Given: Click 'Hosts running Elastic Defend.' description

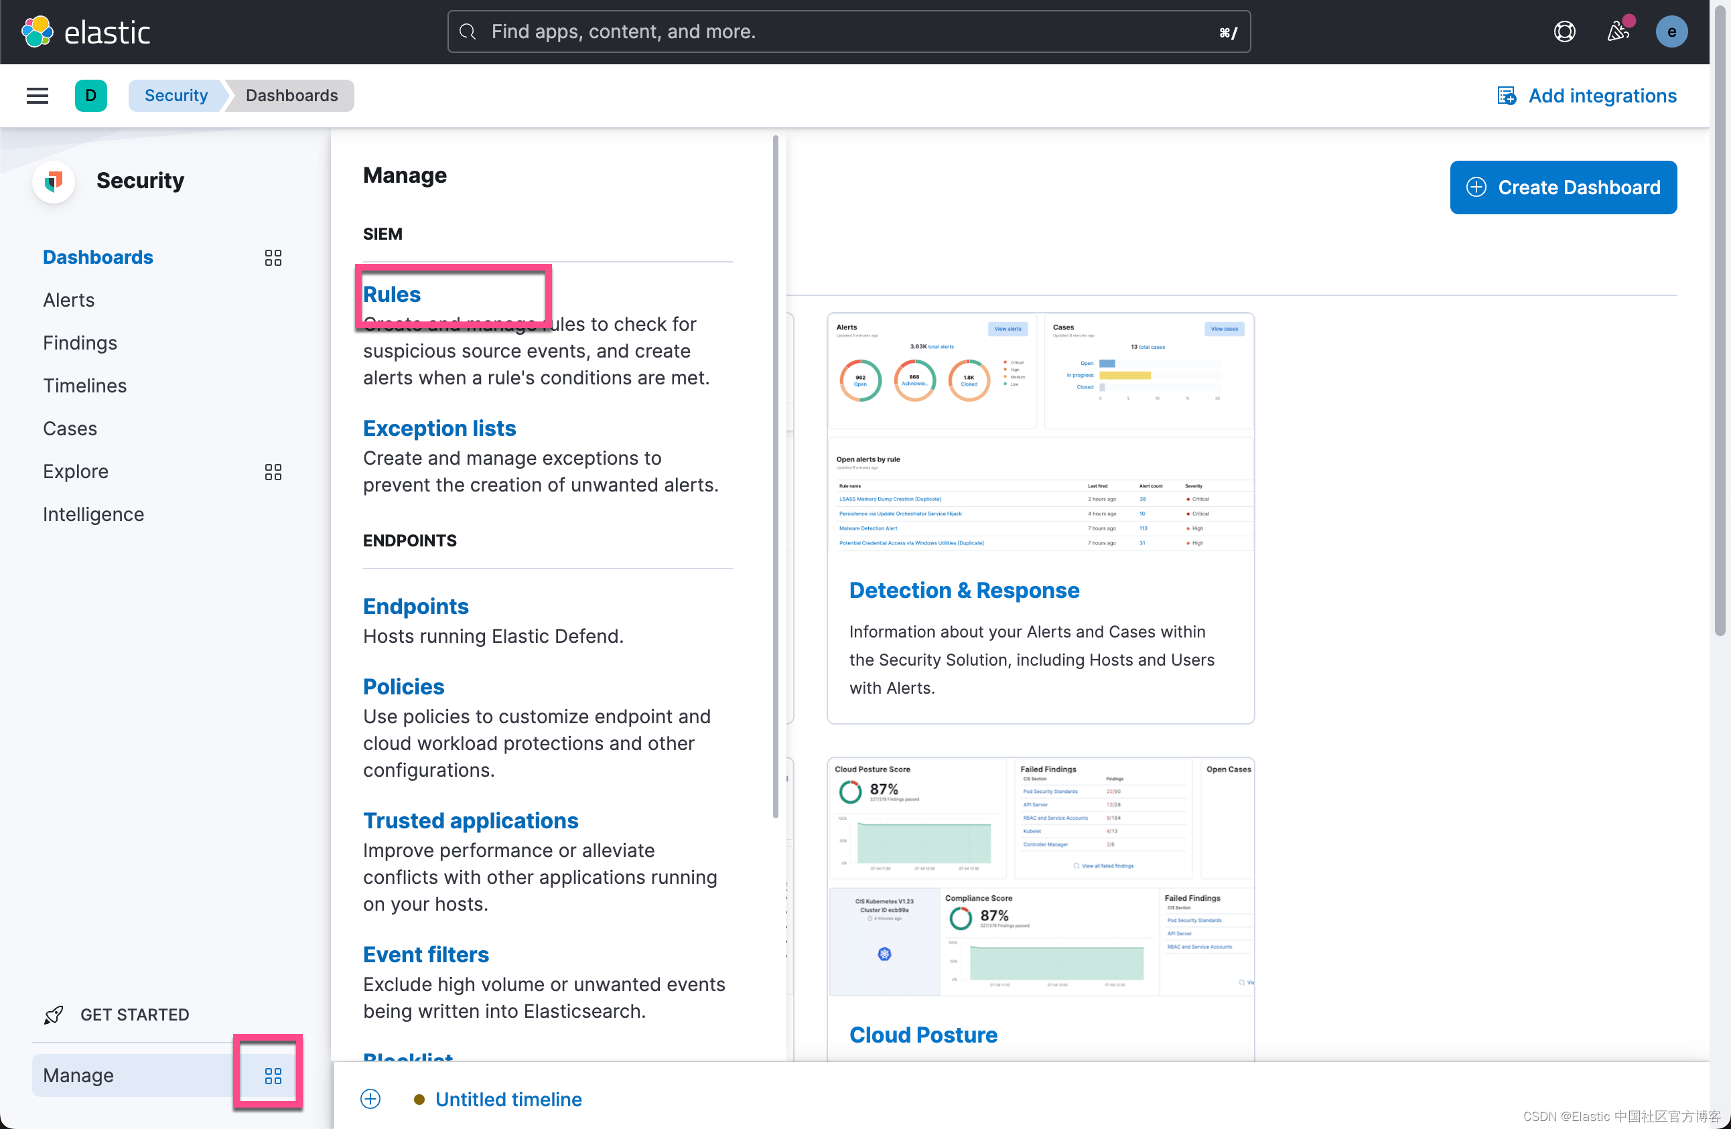Looking at the screenshot, I should pos(493,637).
